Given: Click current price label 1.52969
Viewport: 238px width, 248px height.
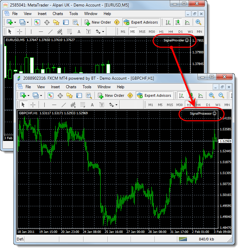Looking at the screenshot, I should point(225,141).
